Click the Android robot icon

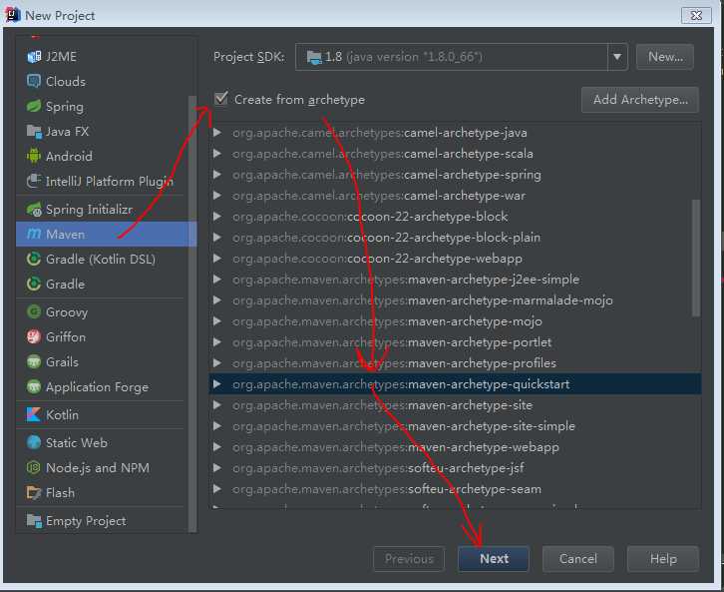point(34,156)
